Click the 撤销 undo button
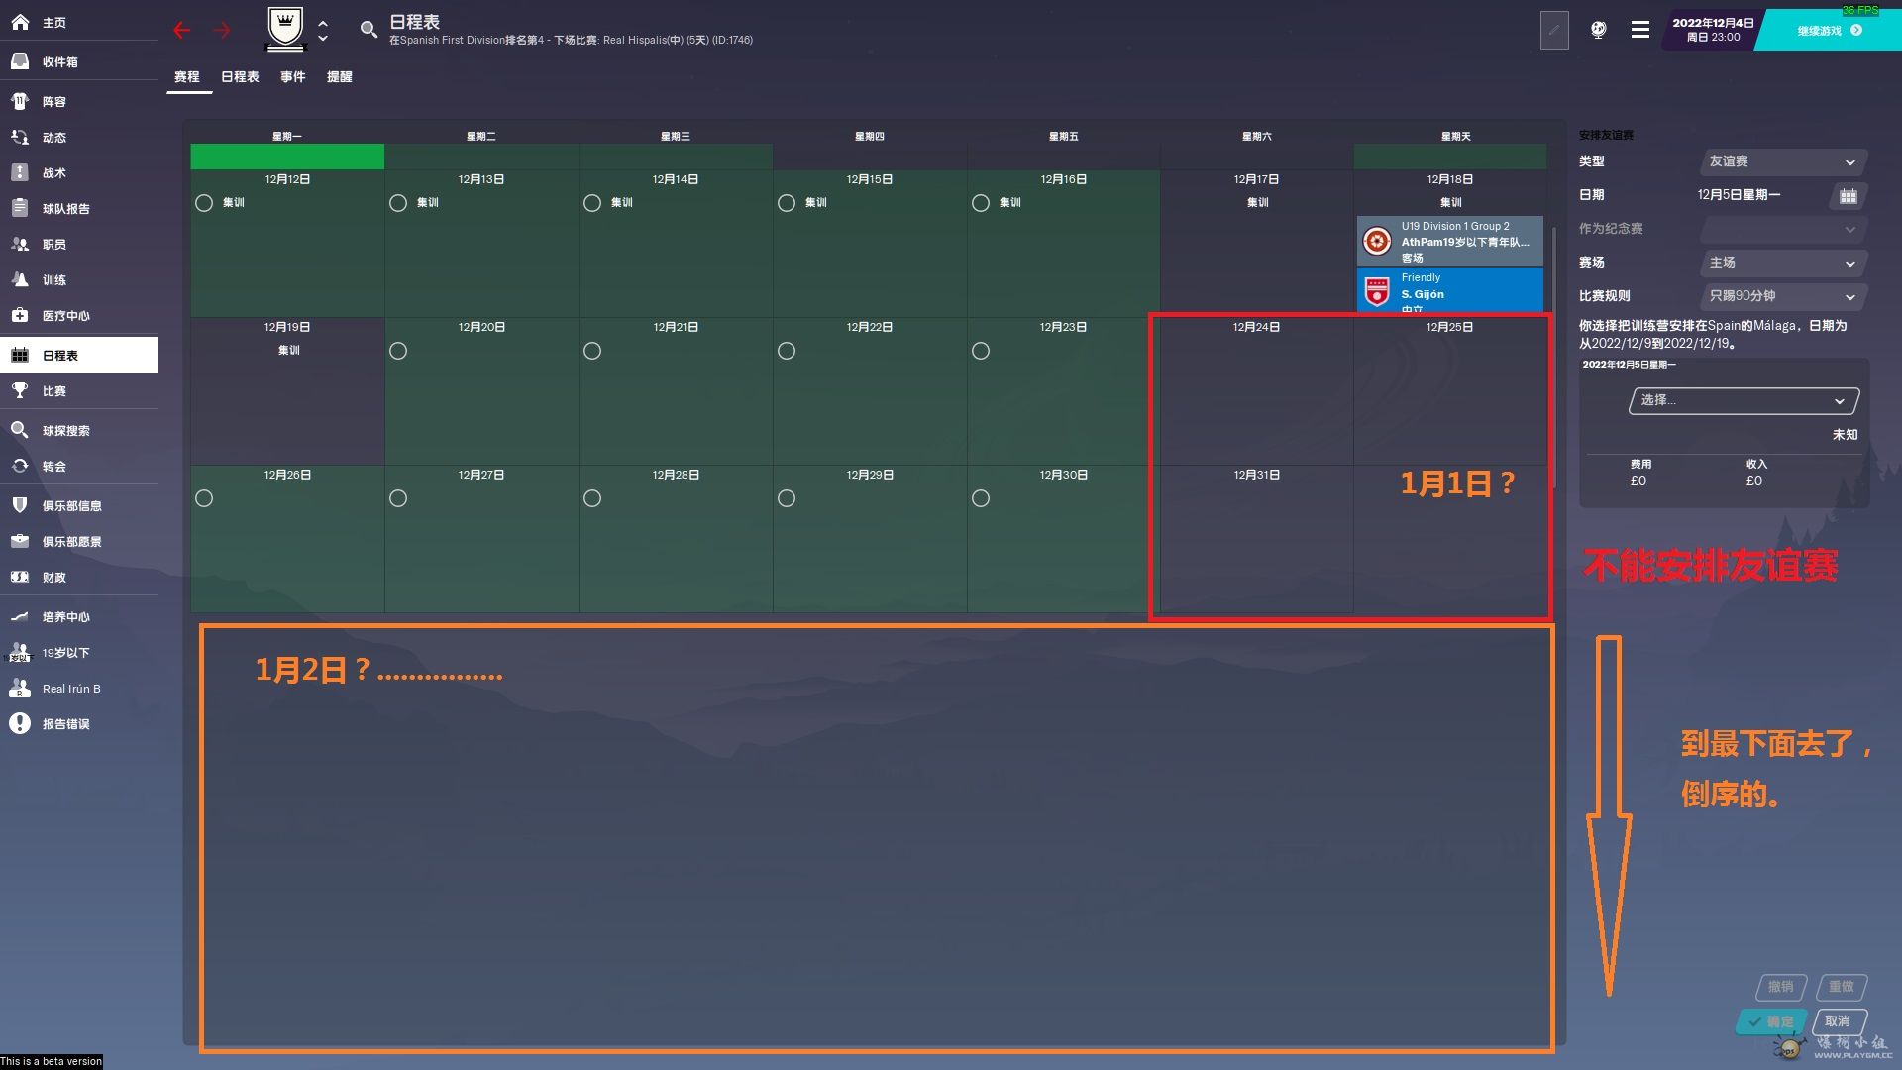The image size is (1902, 1070). 1780,987
